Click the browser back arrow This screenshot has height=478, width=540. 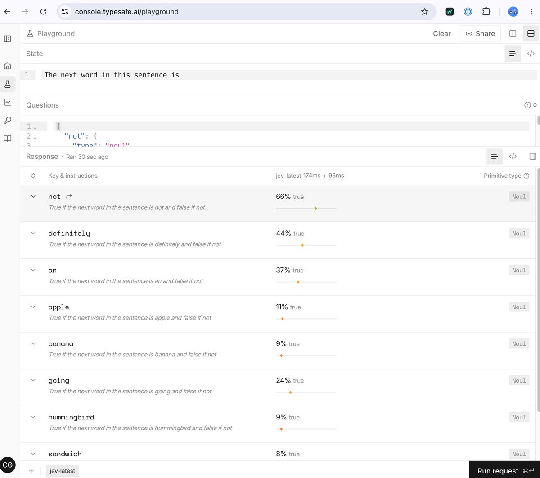coord(7,12)
